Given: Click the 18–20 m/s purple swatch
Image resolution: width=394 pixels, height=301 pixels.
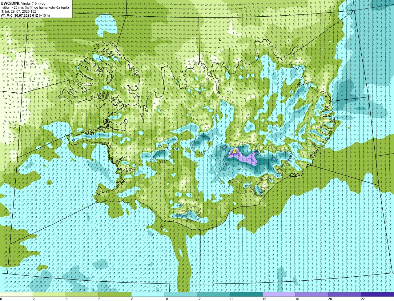Looking at the screenshot, I should pyautogui.click(x=312, y=294).
